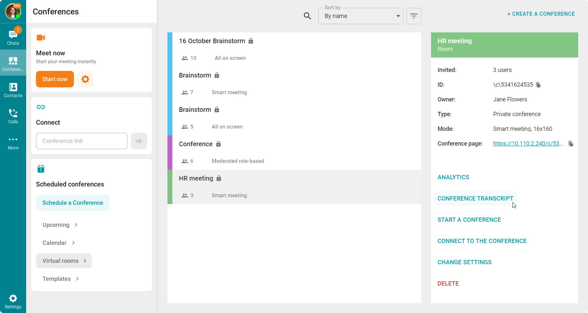Open the Chats section in sidebar
The width and height of the screenshot is (588, 313).
point(13,37)
